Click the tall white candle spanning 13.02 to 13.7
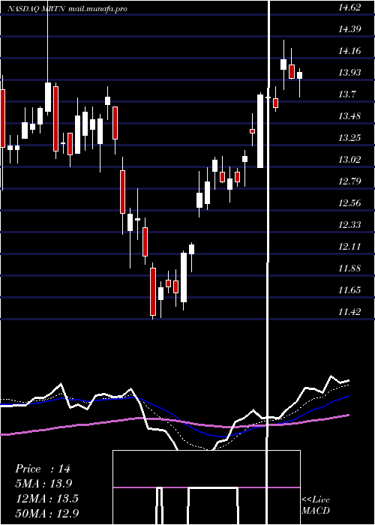Viewport: 375px width, 525px height. tap(260, 131)
